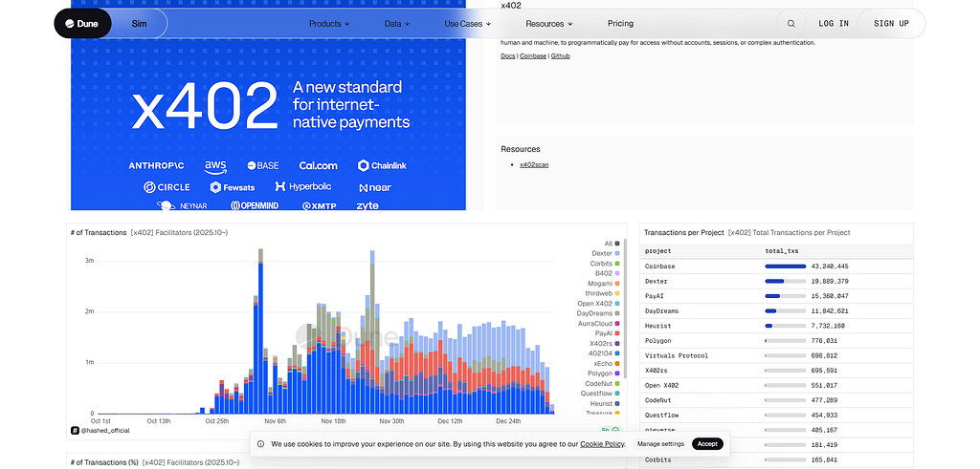The image size is (980, 469).
Task: Click the 'Transactions per Project' table title
Action: pyautogui.click(x=683, y=233)
